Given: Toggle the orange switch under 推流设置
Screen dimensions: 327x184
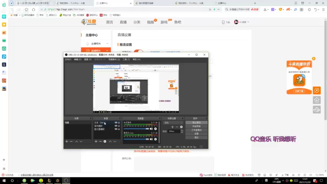Looking at the screenshot, I should pyautogui.click(x=139, y=52).
